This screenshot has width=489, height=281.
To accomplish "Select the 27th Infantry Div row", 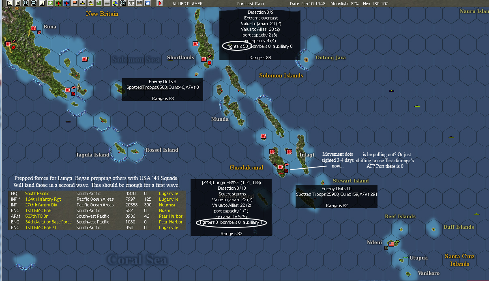I will 97,205.
